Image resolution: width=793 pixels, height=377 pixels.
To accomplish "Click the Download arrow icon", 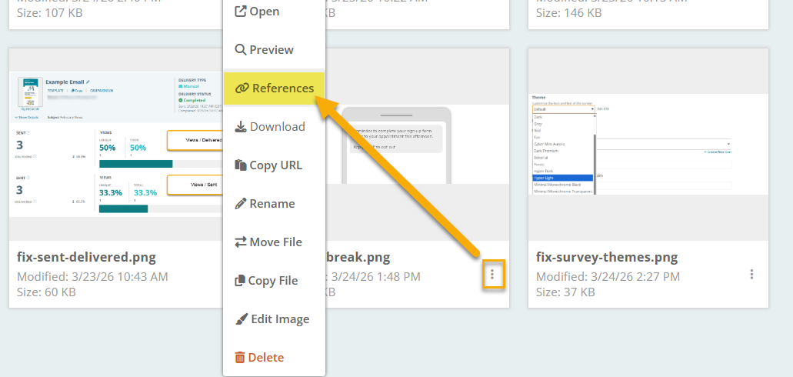I will (x=241, y=127).
